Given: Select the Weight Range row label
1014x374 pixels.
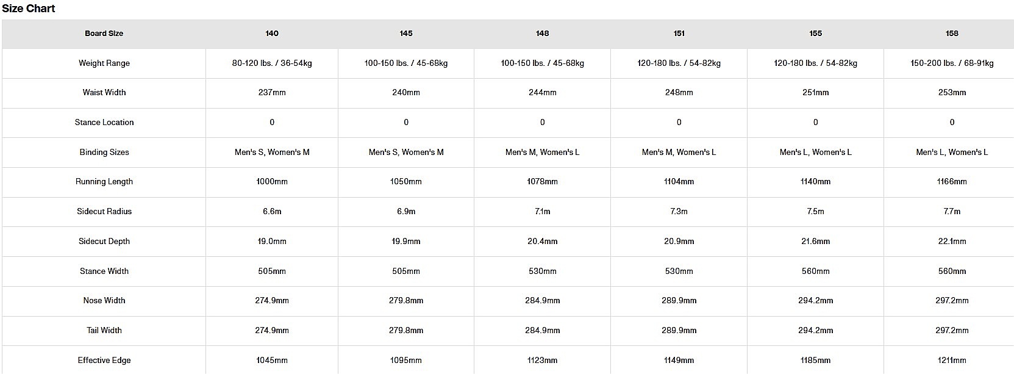Looking at the screenshot, I should tap(104, 63).
